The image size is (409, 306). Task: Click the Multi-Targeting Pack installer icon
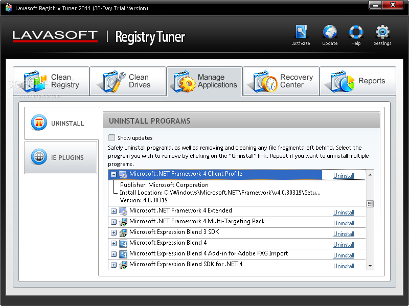point(123,222)
